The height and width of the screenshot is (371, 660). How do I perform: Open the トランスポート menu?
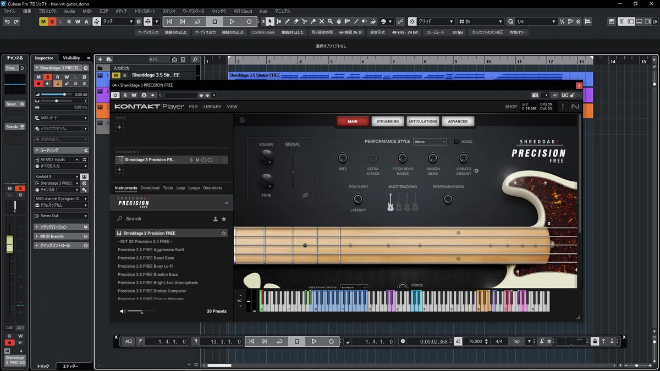145,11
